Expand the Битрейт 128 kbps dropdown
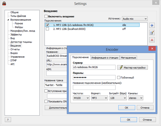The height and width of the screenshot is (126, 161). coord(118,98)
